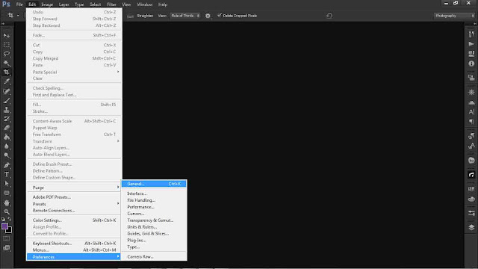The height and width of the screenshot is (269, 478).
Task: Select the Horizontal Type tool
Action: coord(7,174)
